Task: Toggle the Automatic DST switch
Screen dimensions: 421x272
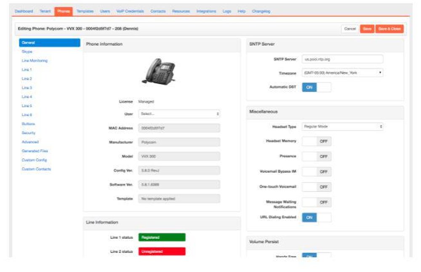Action: 317,87
